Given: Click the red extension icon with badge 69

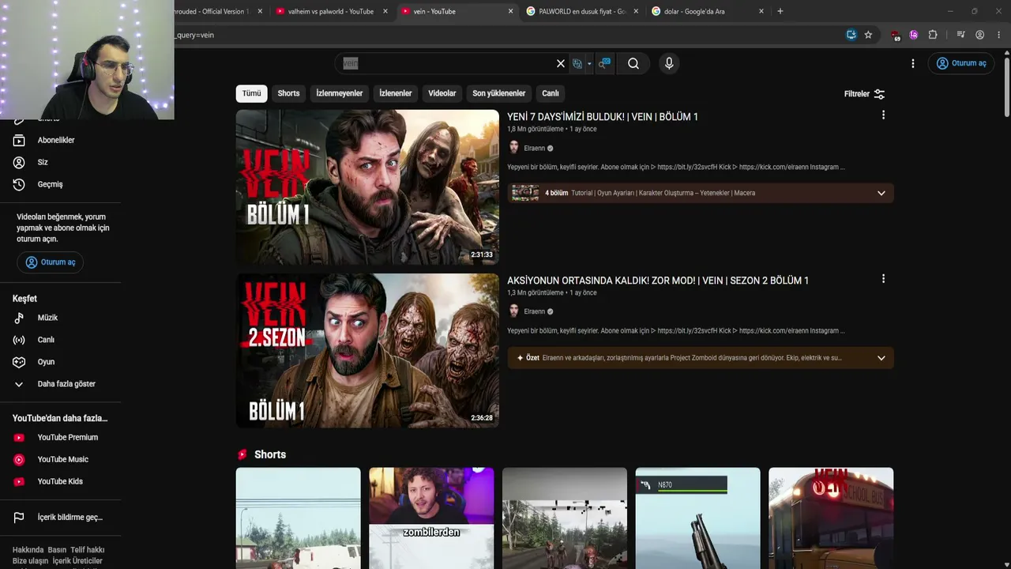Looking at the screenshot, I should pos(896,36).
